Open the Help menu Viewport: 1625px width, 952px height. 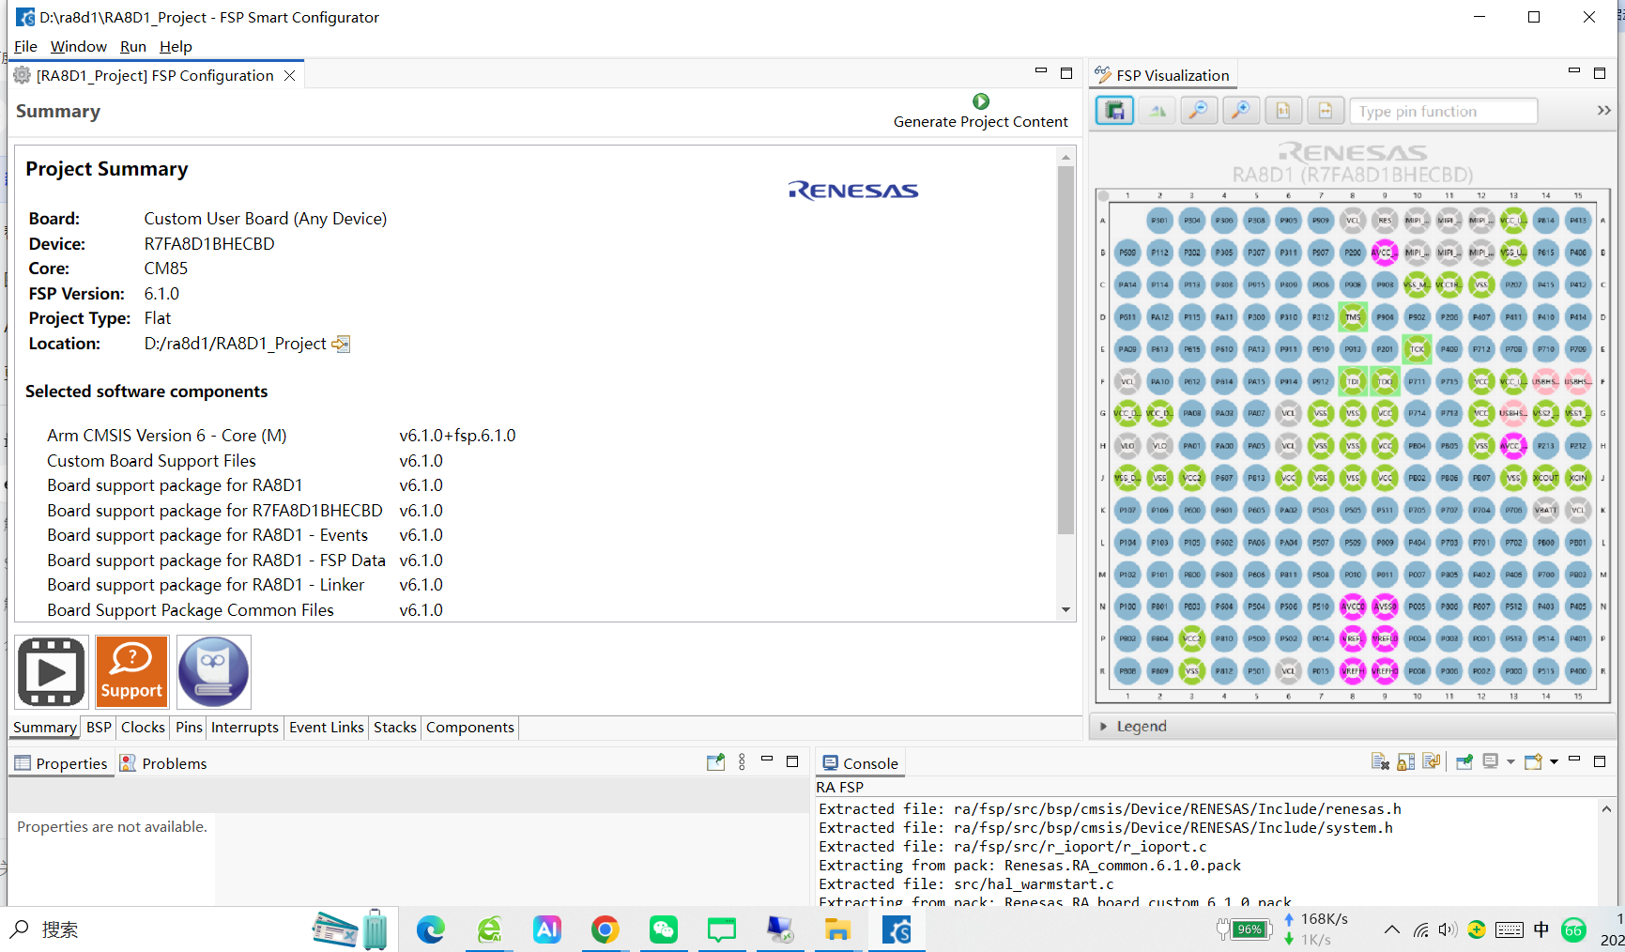click(176, 46)
